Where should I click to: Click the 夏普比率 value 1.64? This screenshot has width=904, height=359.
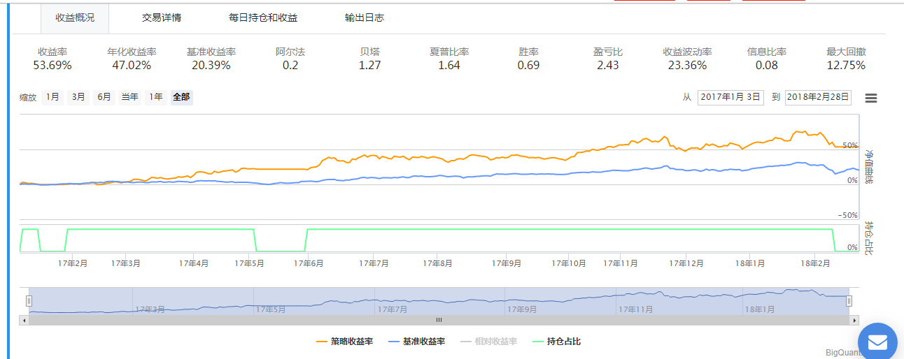click(x=449, y=65)
